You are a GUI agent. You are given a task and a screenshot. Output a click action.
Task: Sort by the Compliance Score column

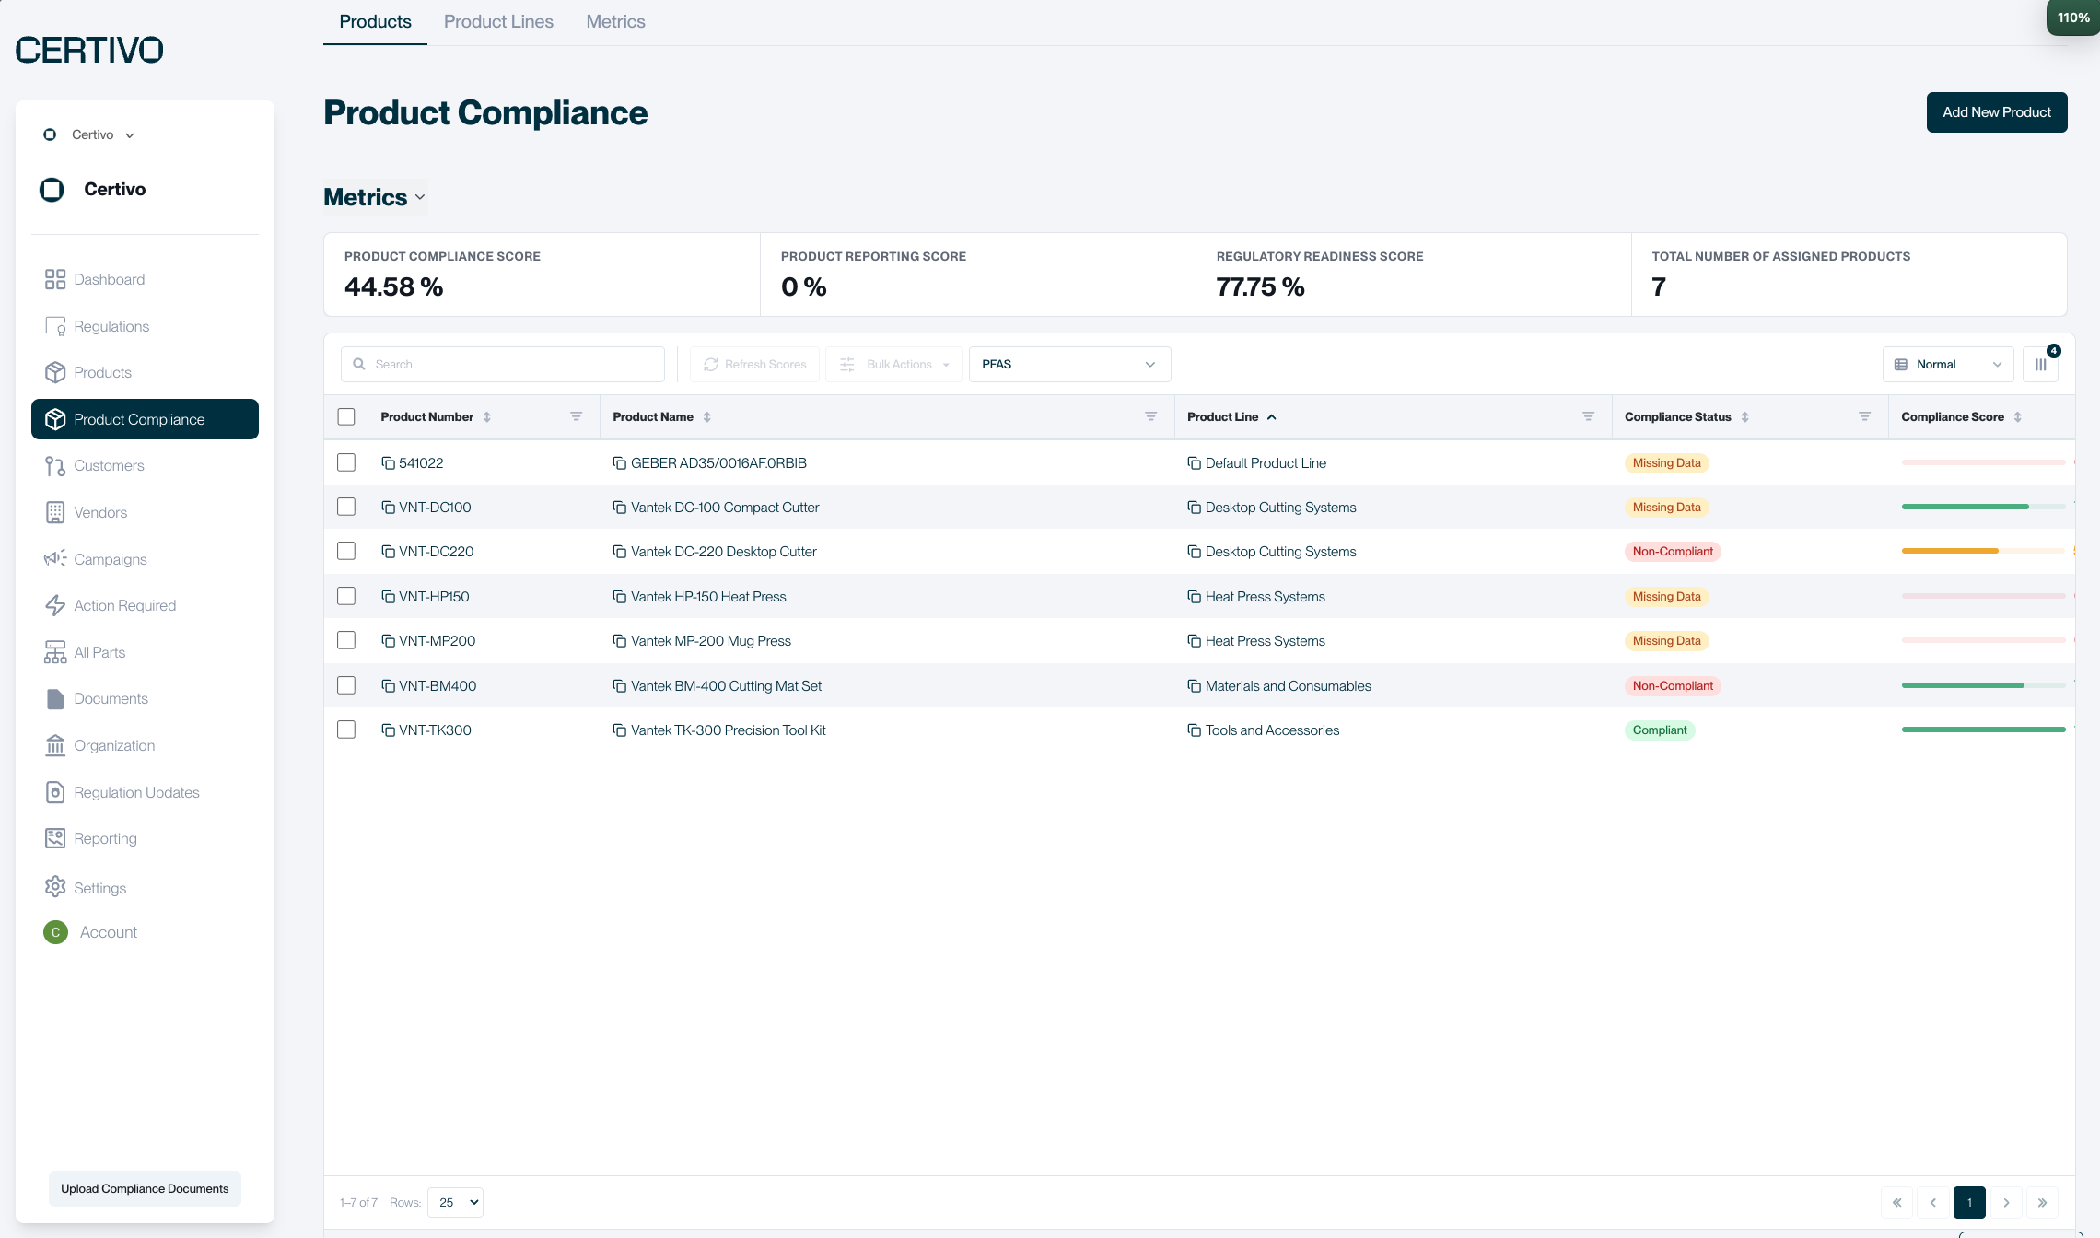click(2018, 417)
